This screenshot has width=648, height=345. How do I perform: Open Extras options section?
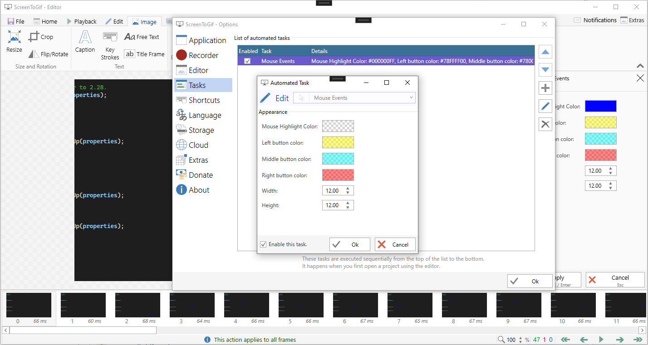point(203,160)
